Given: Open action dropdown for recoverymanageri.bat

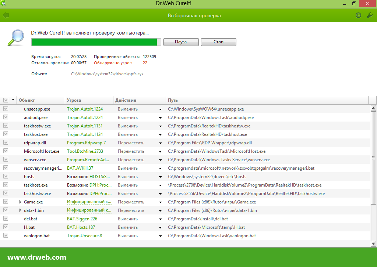Looking at the screenshot, I should pos(160,169).
